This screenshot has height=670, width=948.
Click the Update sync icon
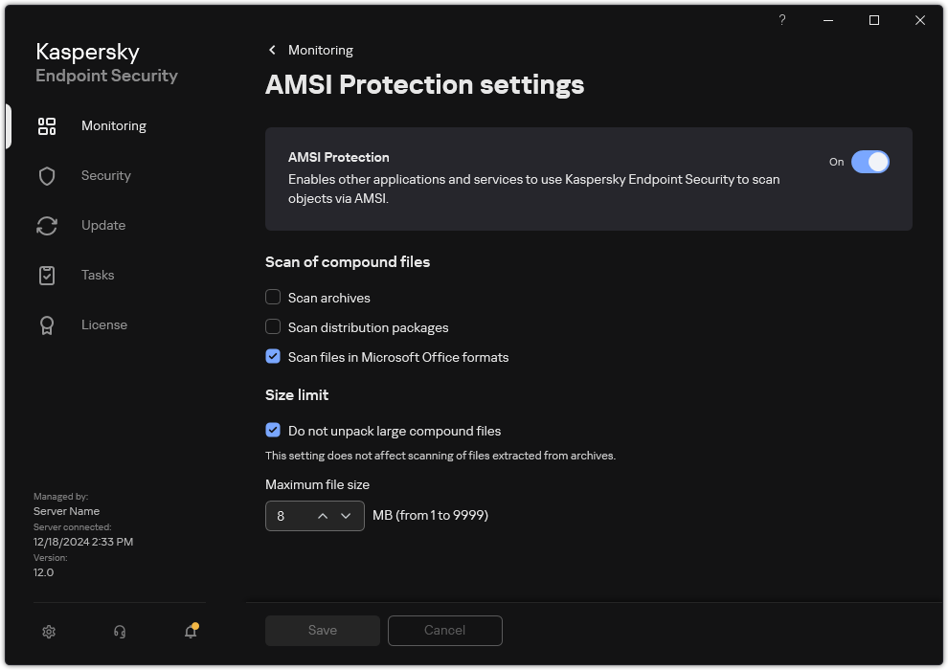tap(46, 225)
